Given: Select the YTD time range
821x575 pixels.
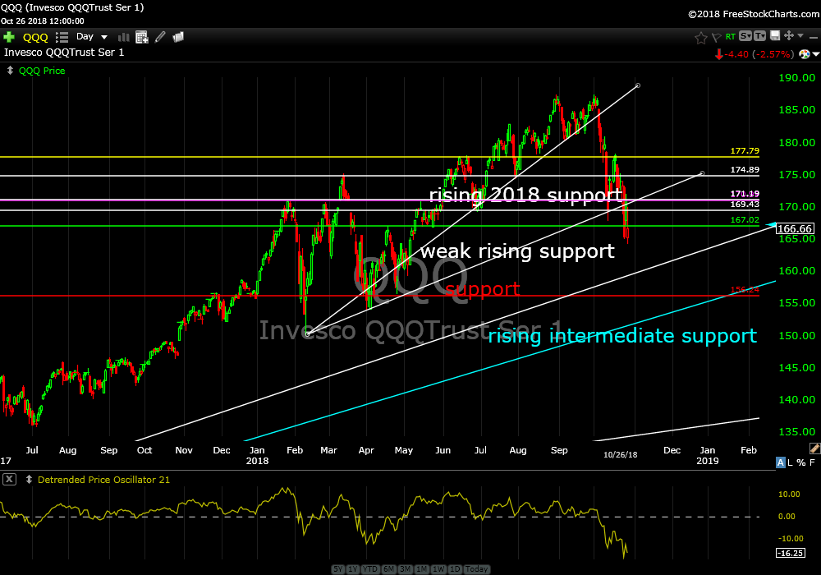Looking at the screenshot, I should coord(370,569).
